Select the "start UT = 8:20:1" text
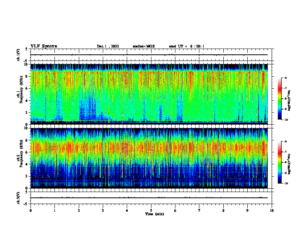This screenshot has height=236, width=306. click(187, 46)
